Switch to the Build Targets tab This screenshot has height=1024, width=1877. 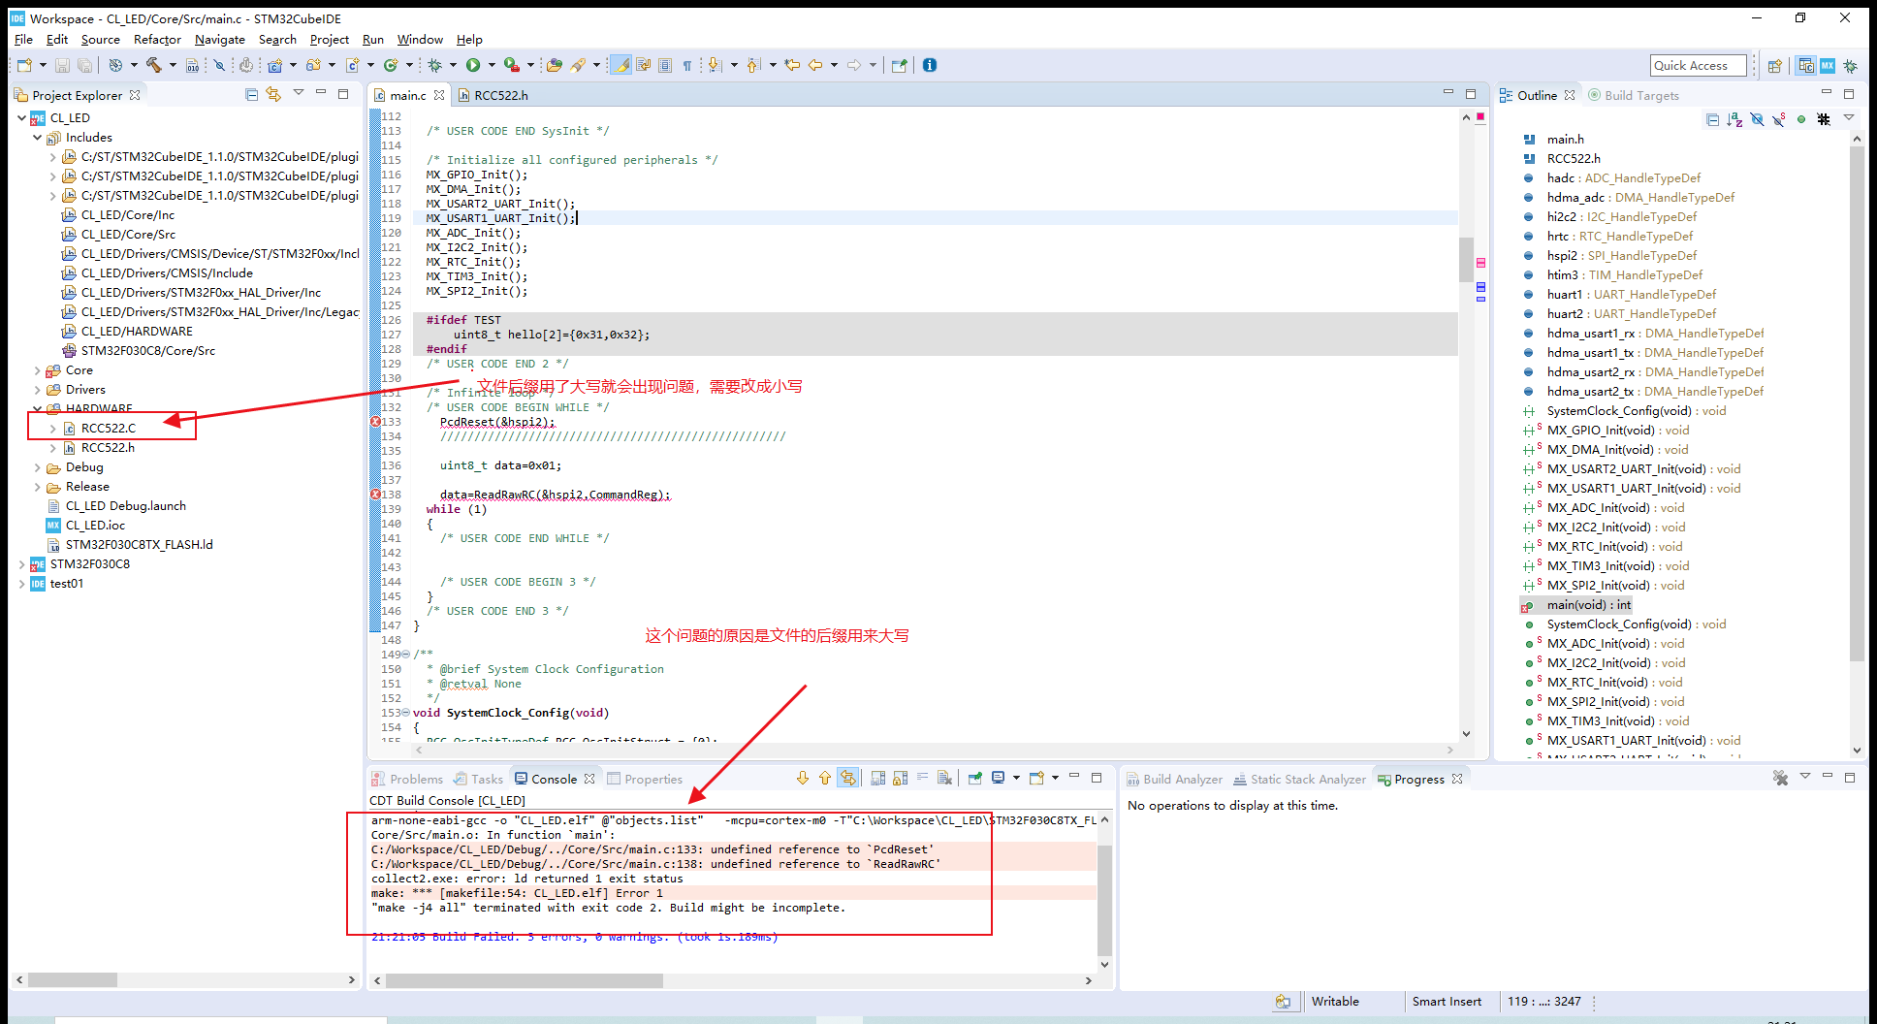tap(1634, 95)
